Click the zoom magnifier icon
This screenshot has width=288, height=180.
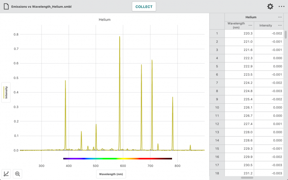[18, 174]
